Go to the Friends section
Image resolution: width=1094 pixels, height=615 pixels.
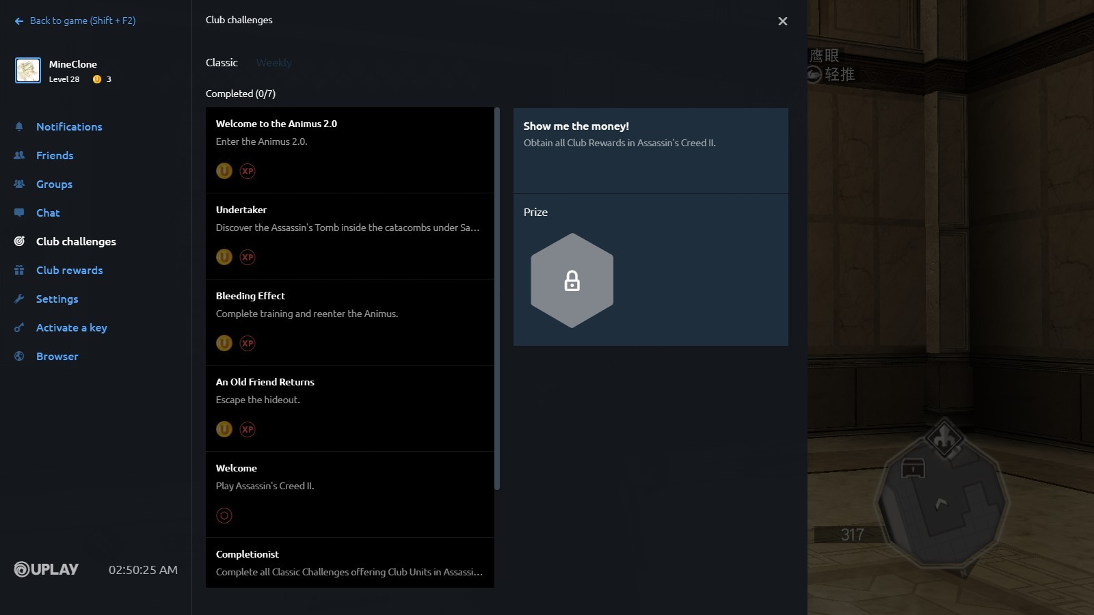(x=55, y=155)
